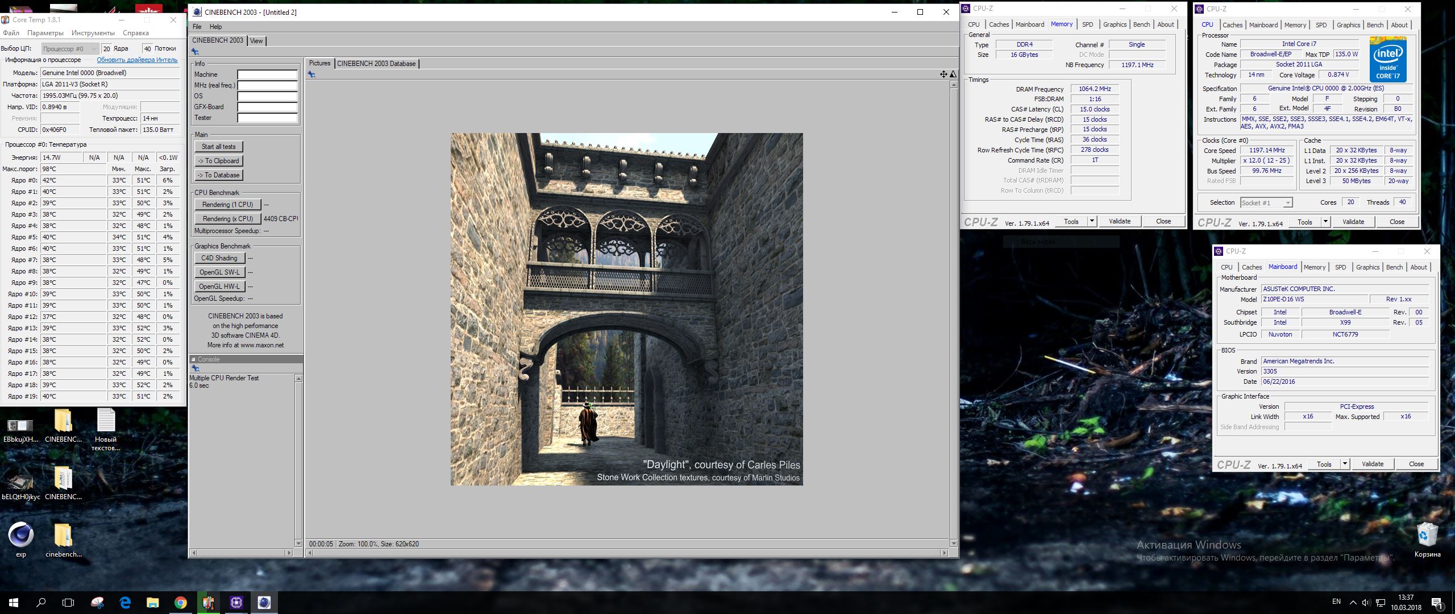The height and width of the screenshot is (614, 1455).
Task: Click Обновить драйвера Интель link
Action: tap(137, 60)
